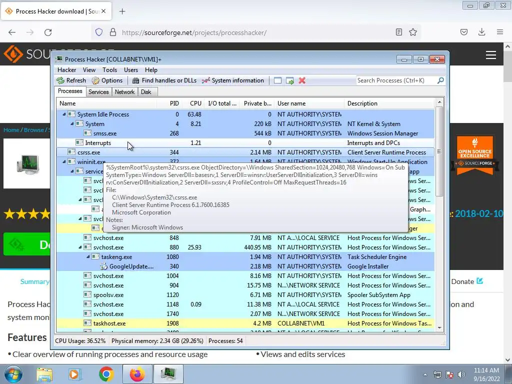
Task: Click the red X terminate icon
Action: tap(302, 80)
